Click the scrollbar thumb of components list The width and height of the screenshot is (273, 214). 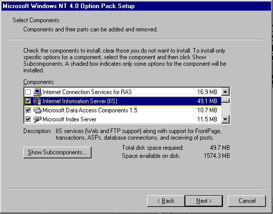[225, 101]
